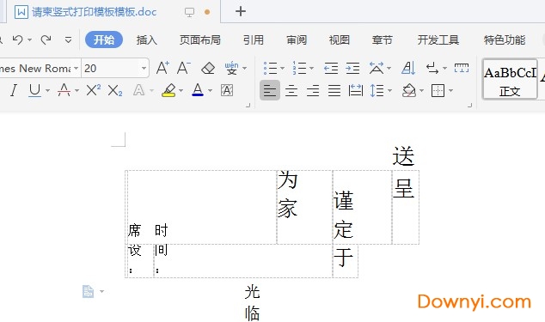Expand the numbering dropdown arrow
The height and width of the screenshot is (322, 545).
pyautogui.click(x=311, y=68)
